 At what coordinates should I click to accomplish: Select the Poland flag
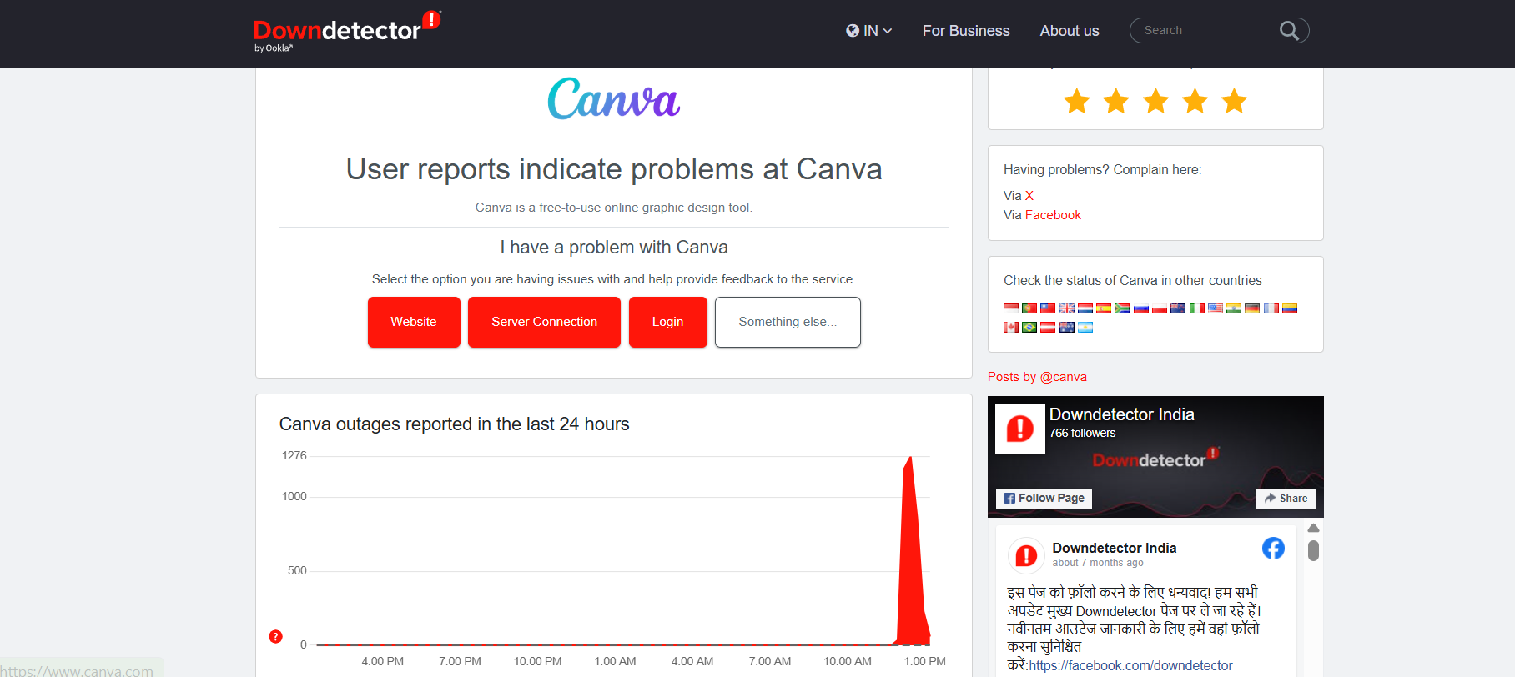click(x=1160, y=308)
